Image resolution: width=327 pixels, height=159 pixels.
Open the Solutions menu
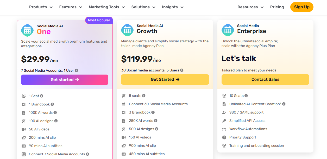coord(143,7)
